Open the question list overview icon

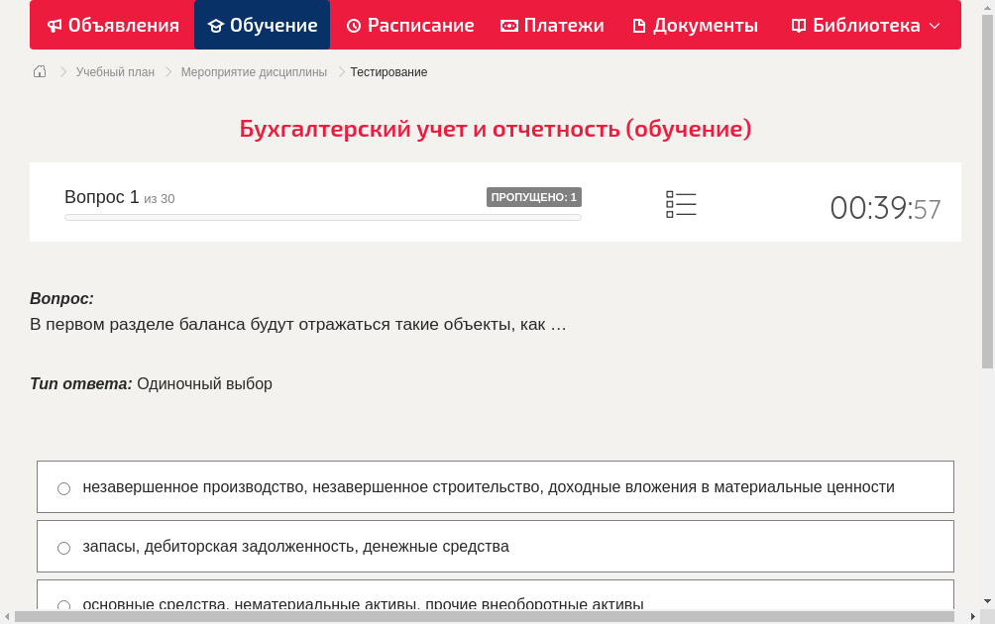tap(681, 204)
